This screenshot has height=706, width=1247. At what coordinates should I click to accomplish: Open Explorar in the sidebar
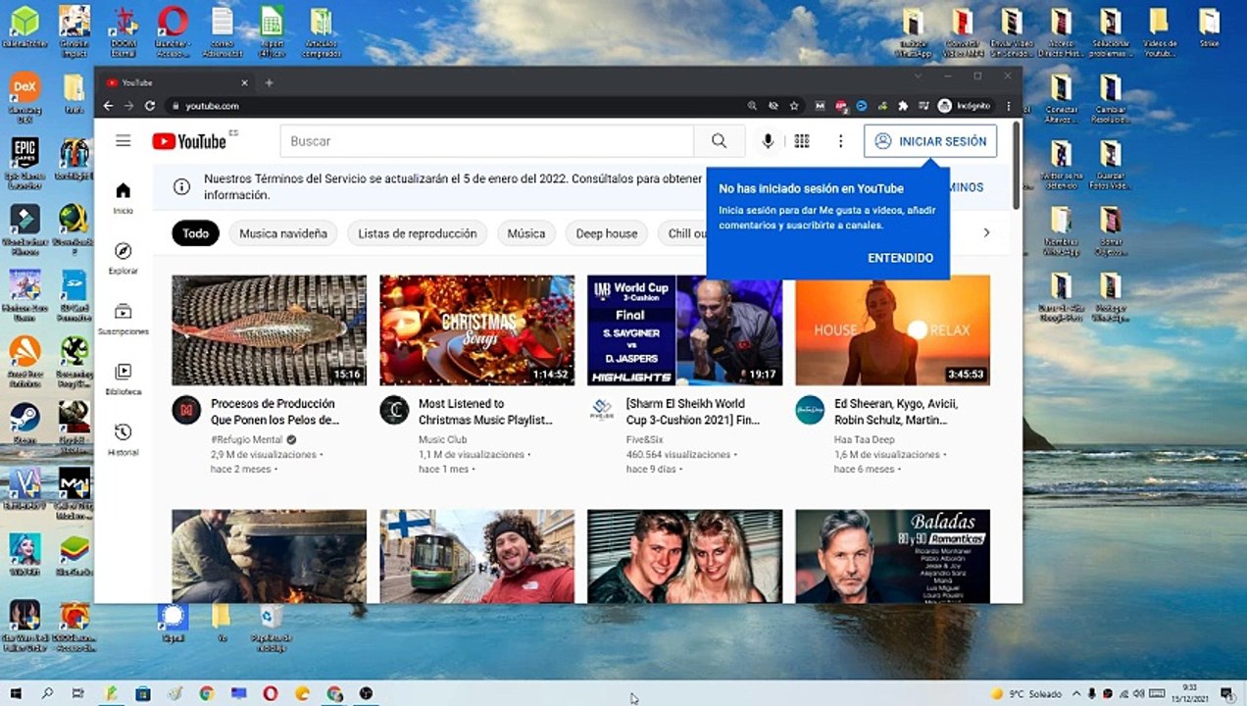tap(123, 258)
